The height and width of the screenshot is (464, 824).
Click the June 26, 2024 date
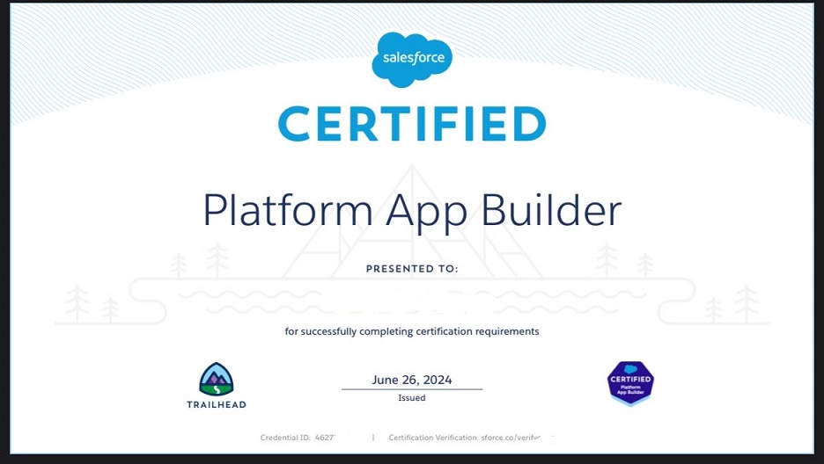tap(412, 381)
